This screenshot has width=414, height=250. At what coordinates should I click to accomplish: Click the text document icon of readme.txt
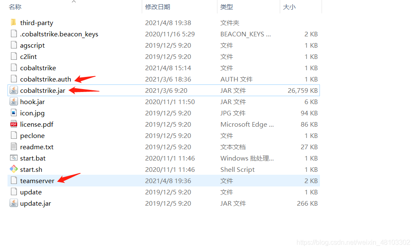[14, 146]
